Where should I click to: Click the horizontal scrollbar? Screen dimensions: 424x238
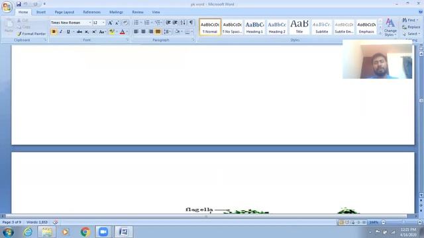206,216
